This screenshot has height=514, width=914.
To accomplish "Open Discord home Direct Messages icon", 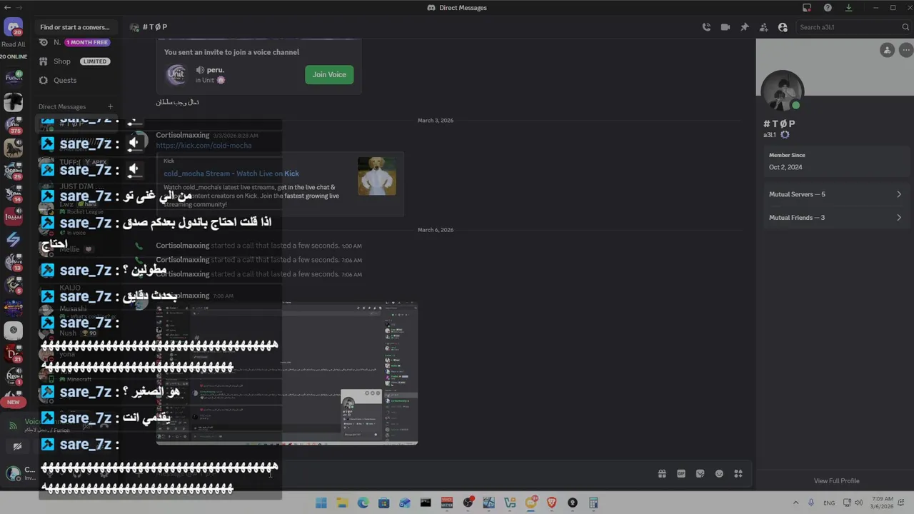I will point(13,28).
